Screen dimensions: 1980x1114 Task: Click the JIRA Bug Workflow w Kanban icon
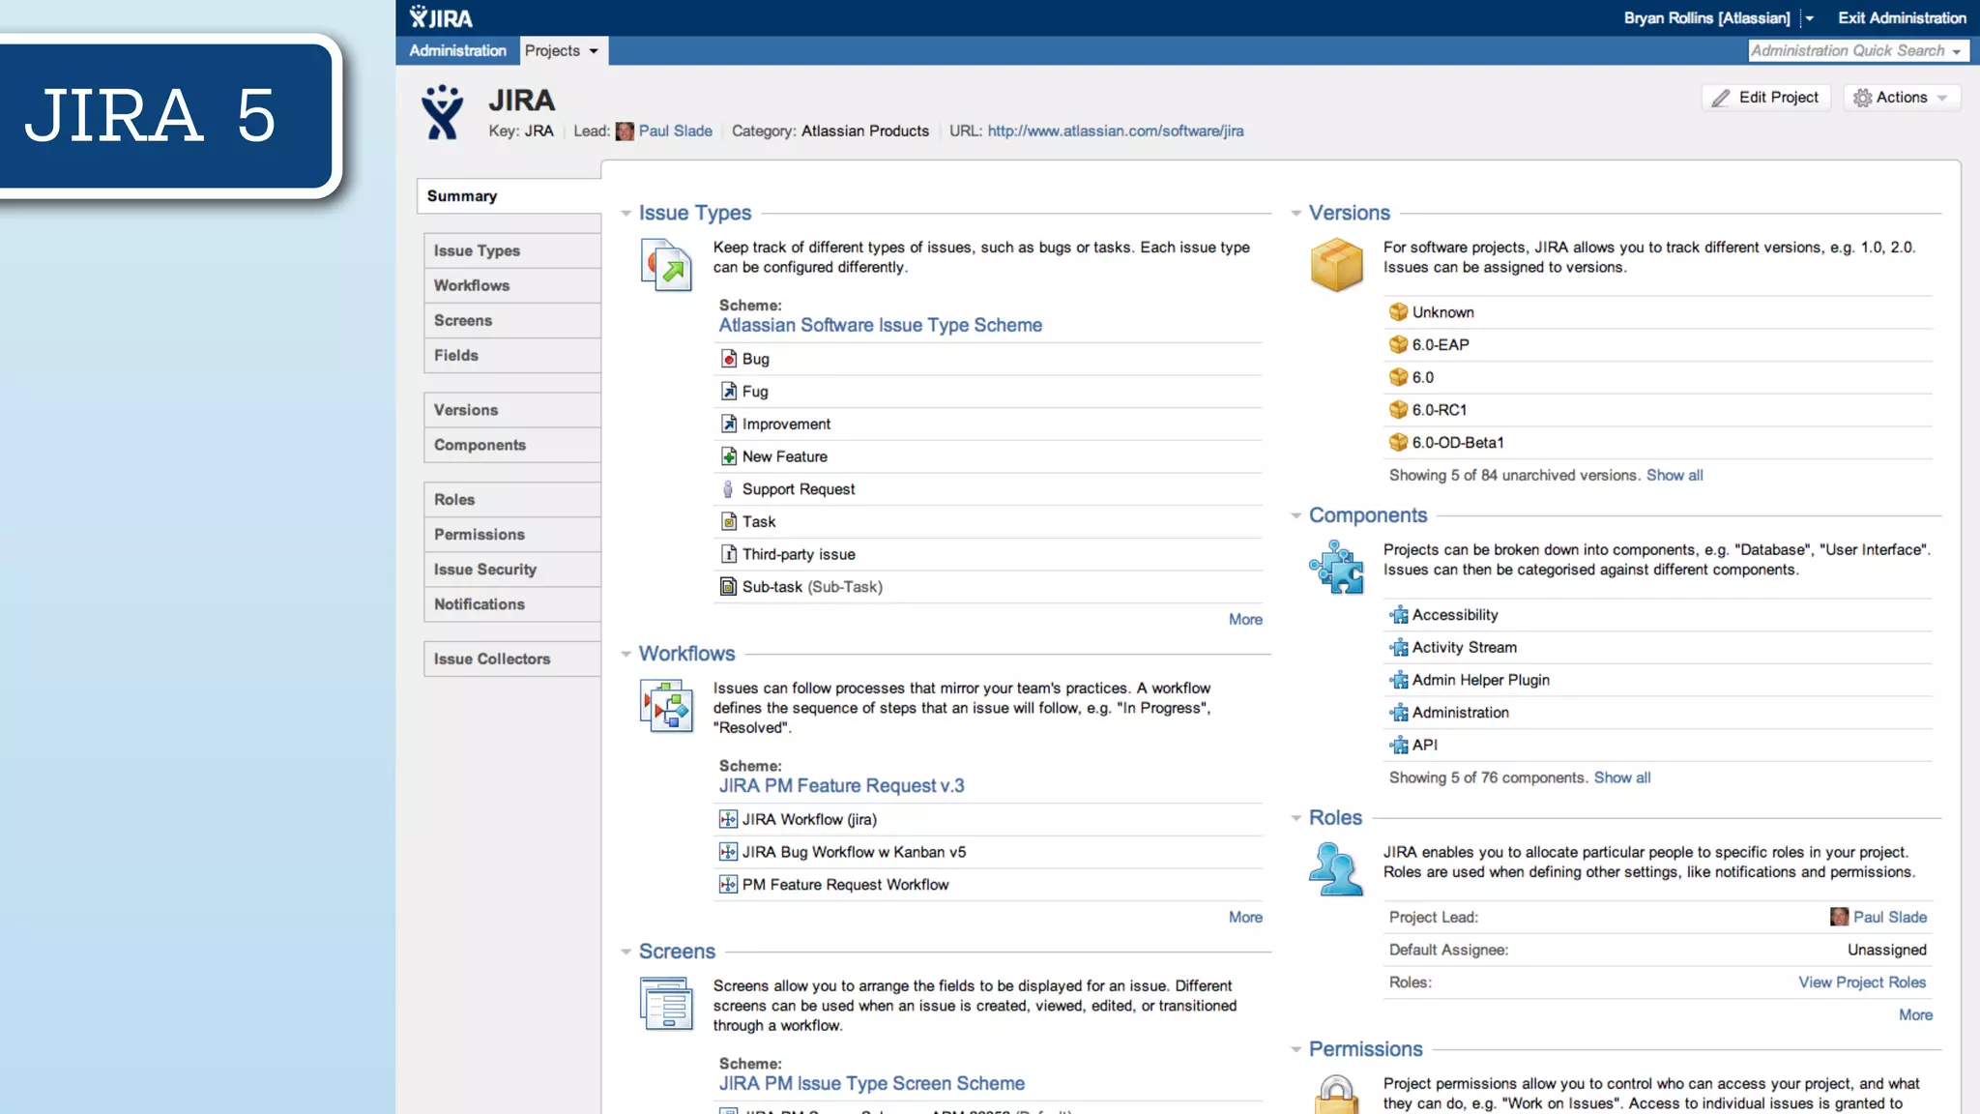click(729, 852)
